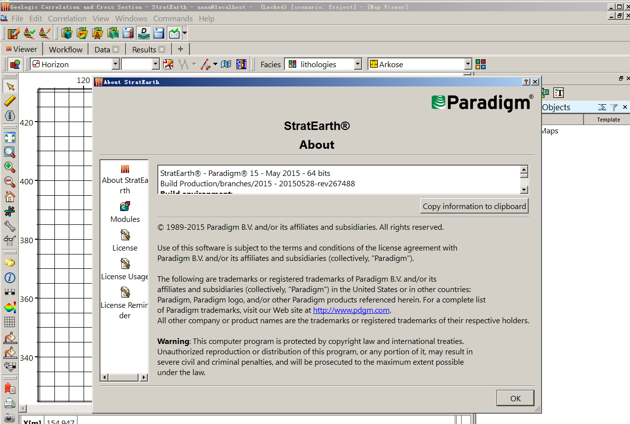630x424 pixels.
Task: Click the question mark help button in About title bar
Action: click(x=526, y=82)
